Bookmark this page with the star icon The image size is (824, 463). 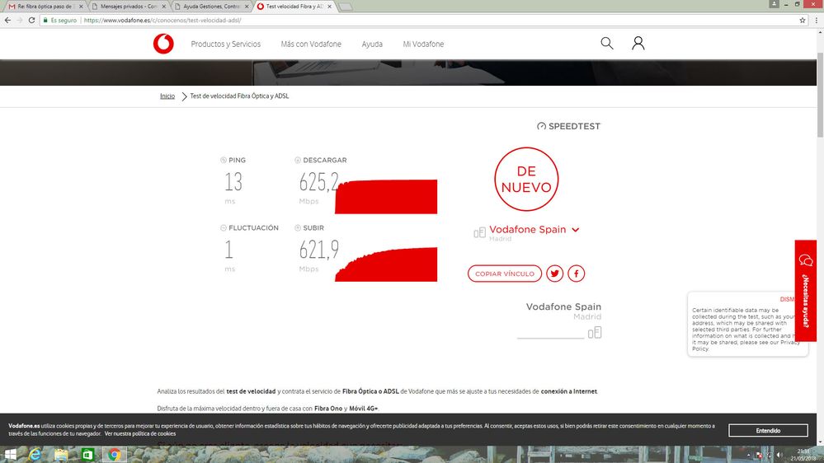tap(803, 21)
